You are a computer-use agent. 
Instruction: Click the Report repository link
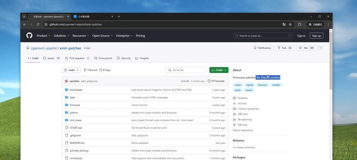click(x=243, y=130)
